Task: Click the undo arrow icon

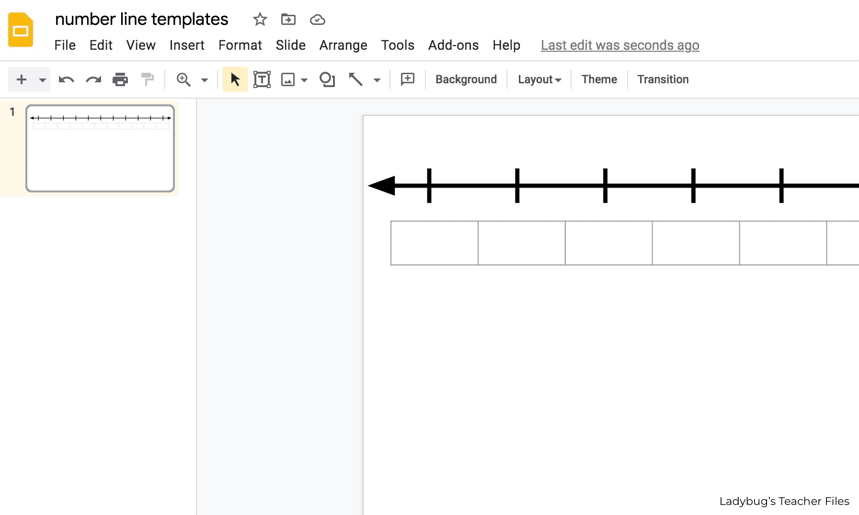Action: pyautogui.click(x=66, y=79)
